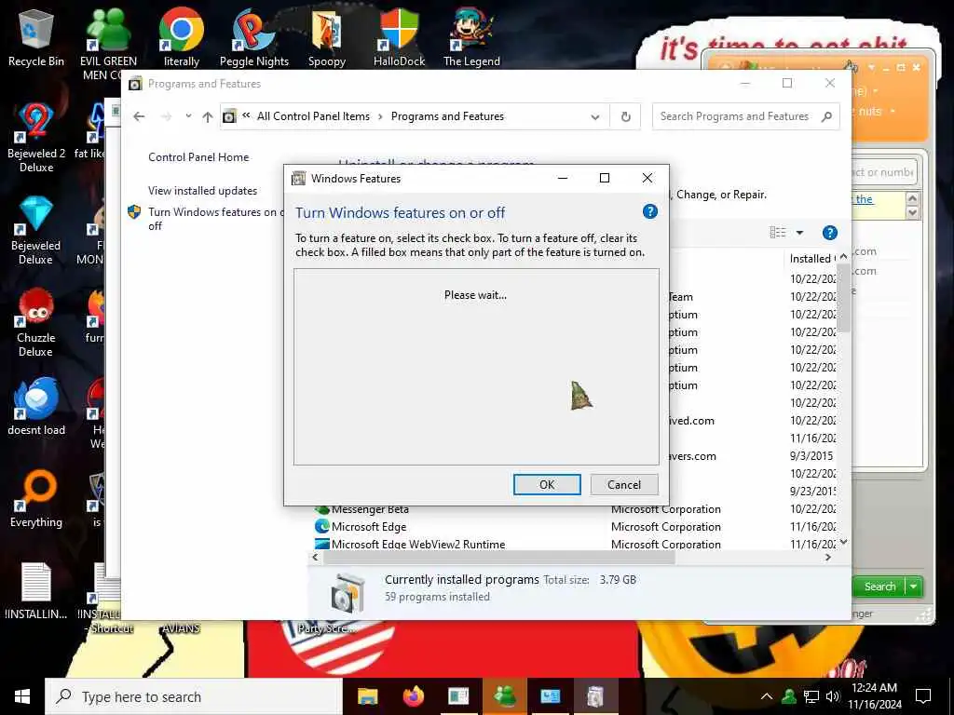Open the Spoopy folder icon
954x715 pixels.
327,36
